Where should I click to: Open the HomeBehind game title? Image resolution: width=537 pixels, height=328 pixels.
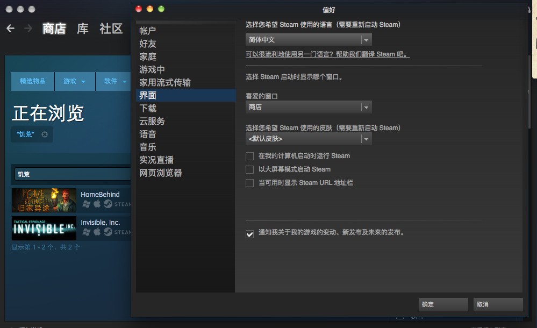[x=100, y=194]
